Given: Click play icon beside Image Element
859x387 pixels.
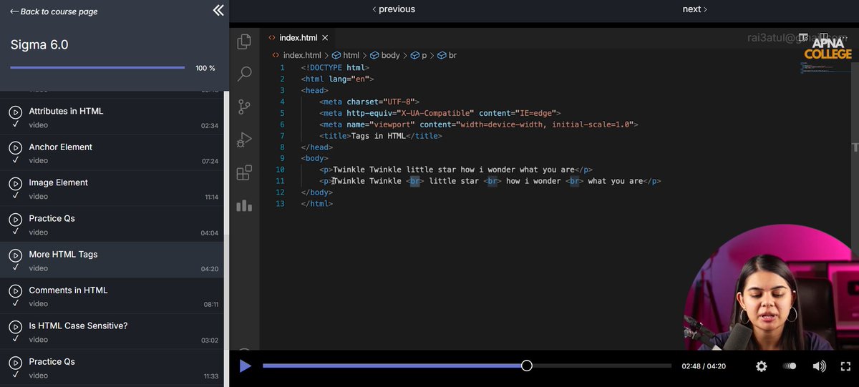Looking at the screenshot, I should [x=15, y=183].
